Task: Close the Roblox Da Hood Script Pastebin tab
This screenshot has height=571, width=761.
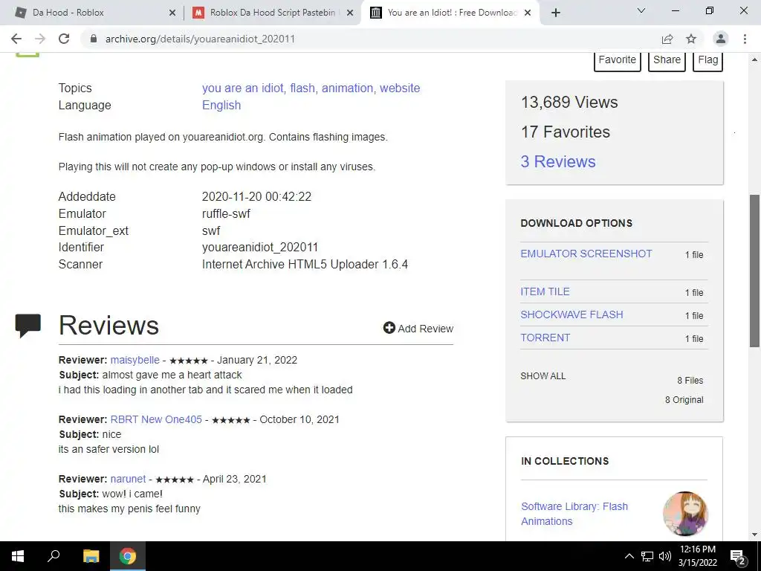Action: click(350, 13)
